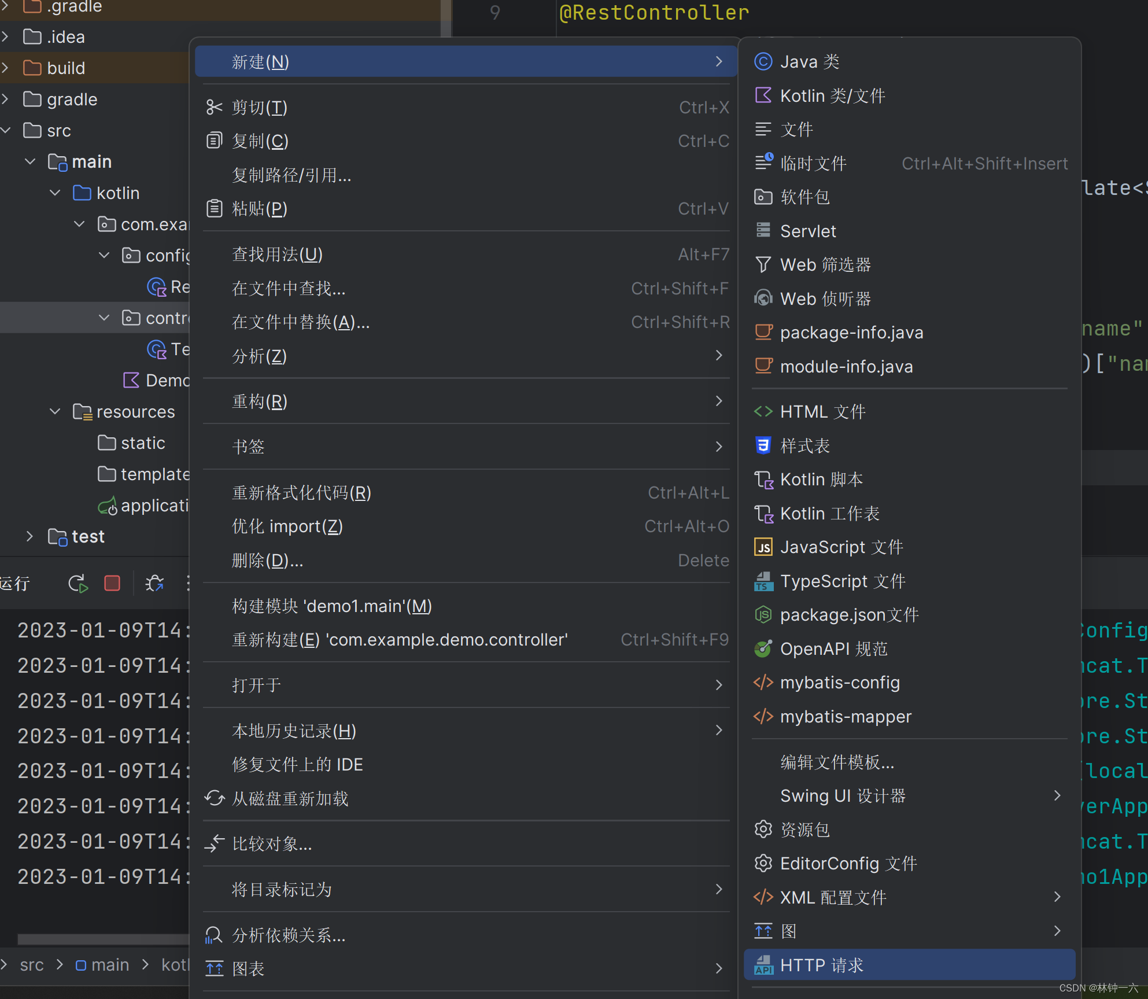This screenshot has height=999, width=1148.
Task: Select Kotlin 类/文件 from the new file menu
Action: click(x=832, y=95)
